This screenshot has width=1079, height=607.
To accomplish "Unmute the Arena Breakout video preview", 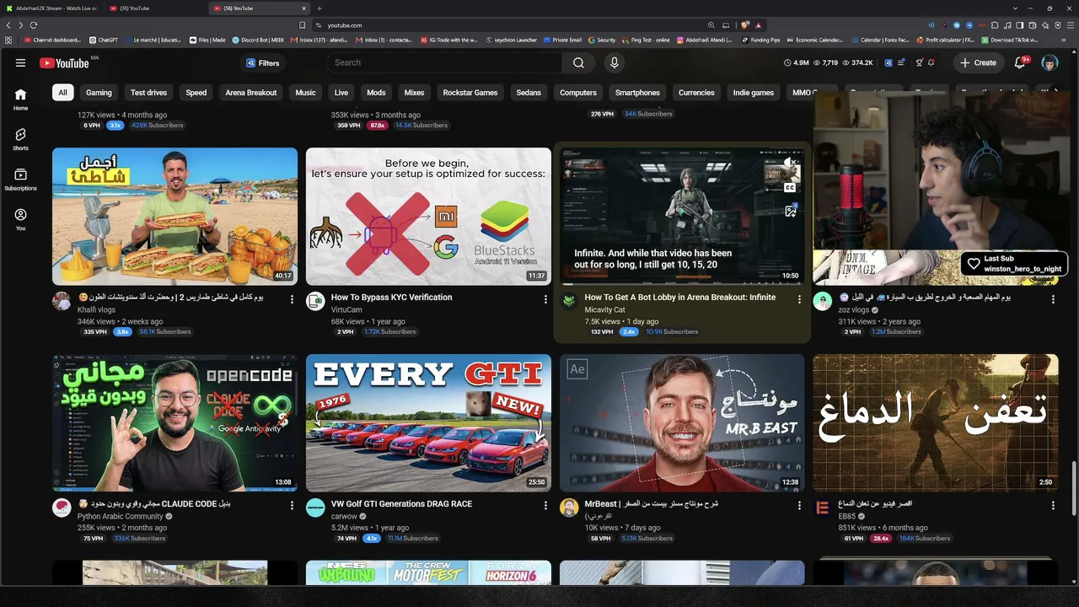I will (791, 163).
